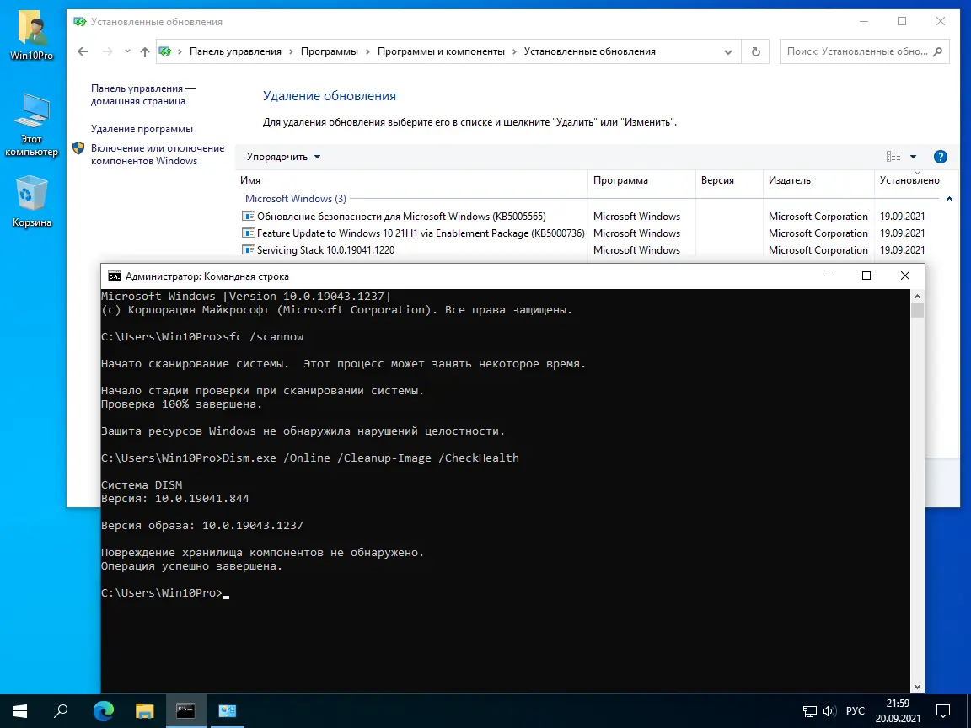Maximize the Command Prompt window
This screenshot has height=728, width=971.
[x=866, y=276]
